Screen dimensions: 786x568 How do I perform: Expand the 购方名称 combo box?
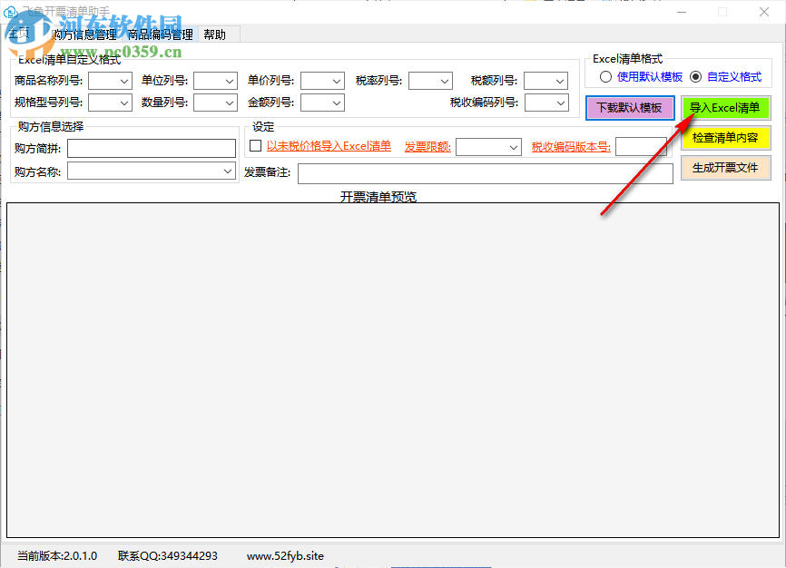[152, 171]
